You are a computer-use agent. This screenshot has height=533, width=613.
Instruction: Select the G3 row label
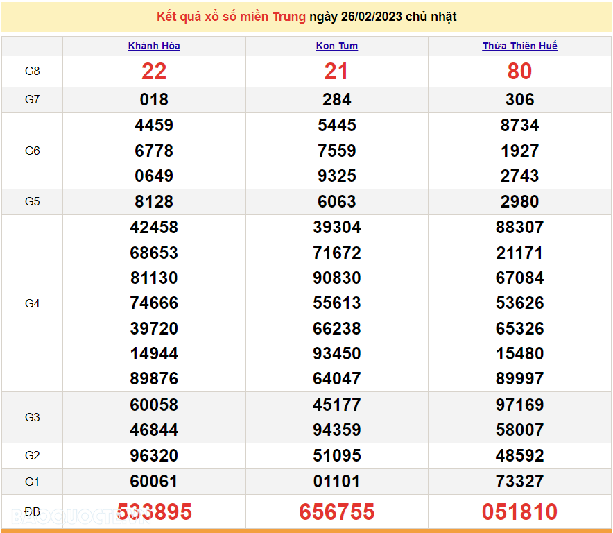32,417
